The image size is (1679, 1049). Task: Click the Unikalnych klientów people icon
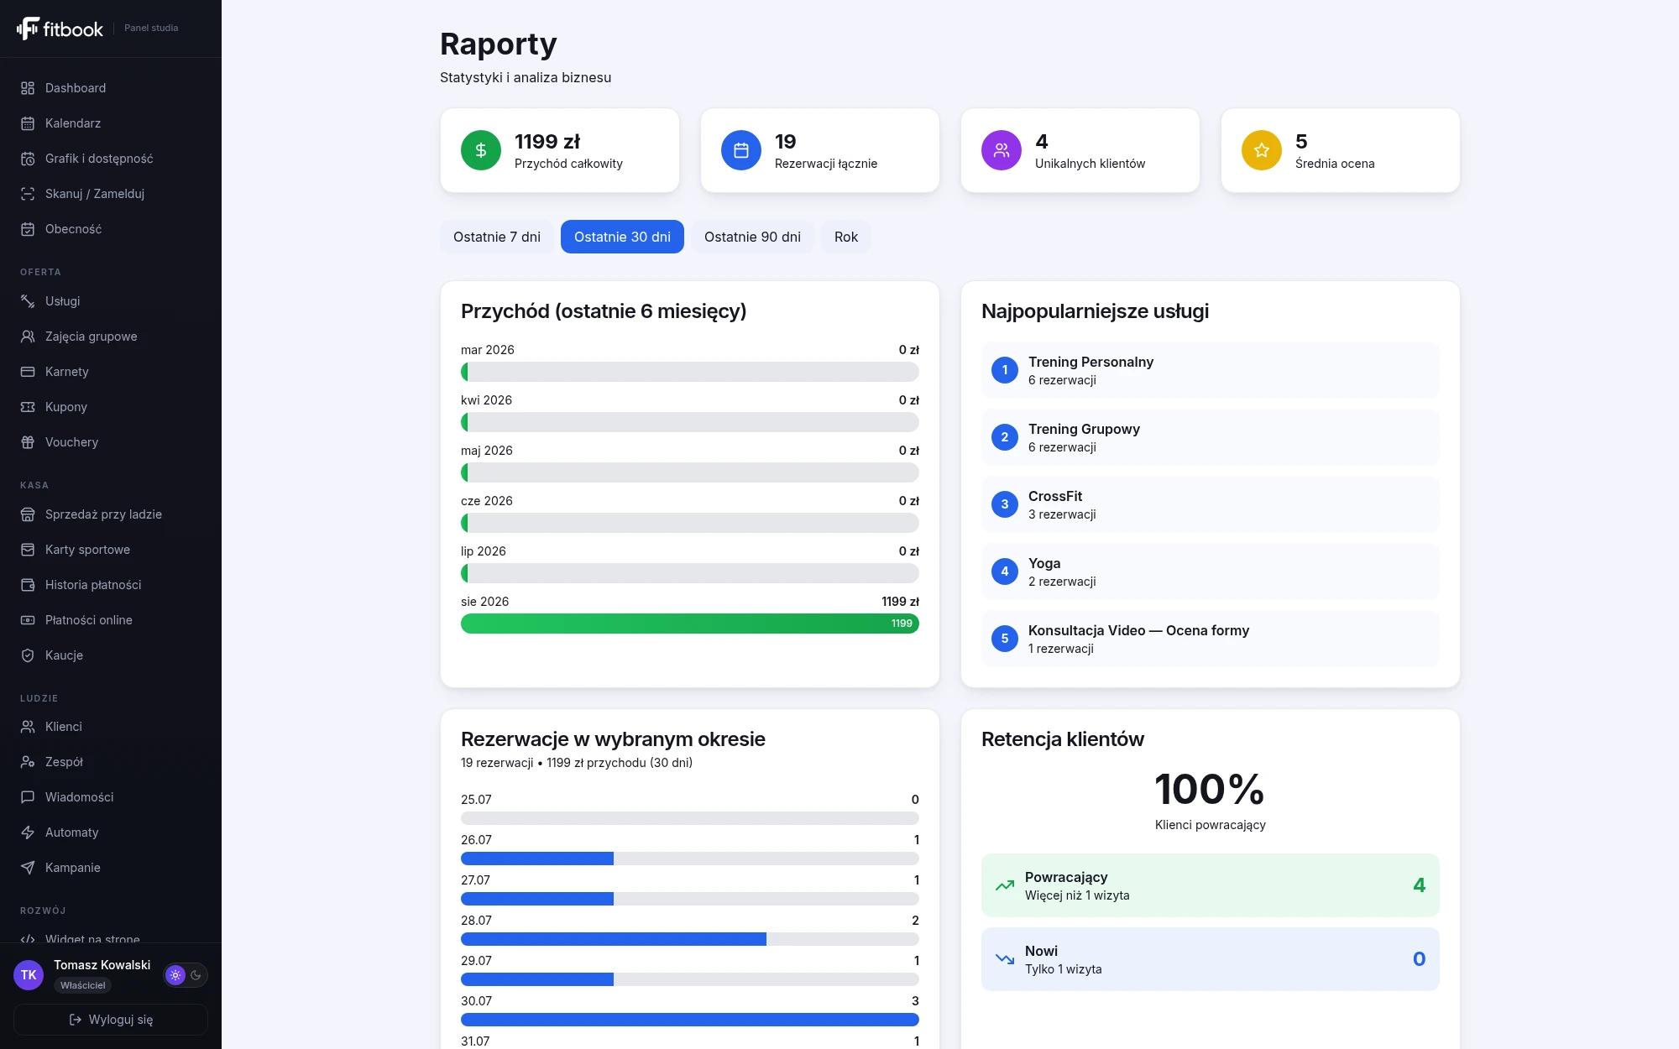[1002, 150]
